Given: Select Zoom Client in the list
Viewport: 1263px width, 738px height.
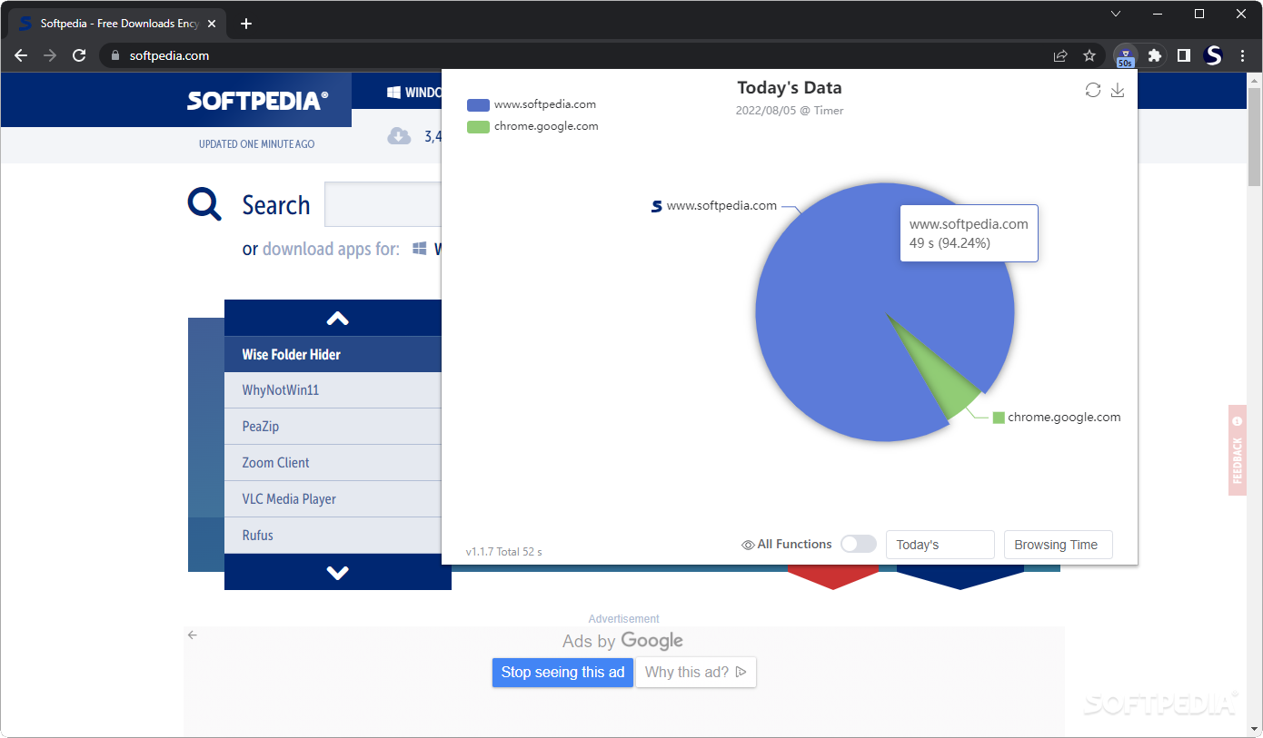Looking at the screenshot, I should [x=333, y=463].
